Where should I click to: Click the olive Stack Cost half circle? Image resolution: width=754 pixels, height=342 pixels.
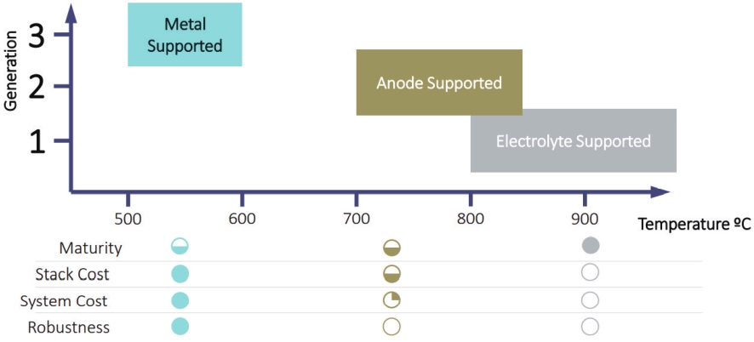point(392,274)
